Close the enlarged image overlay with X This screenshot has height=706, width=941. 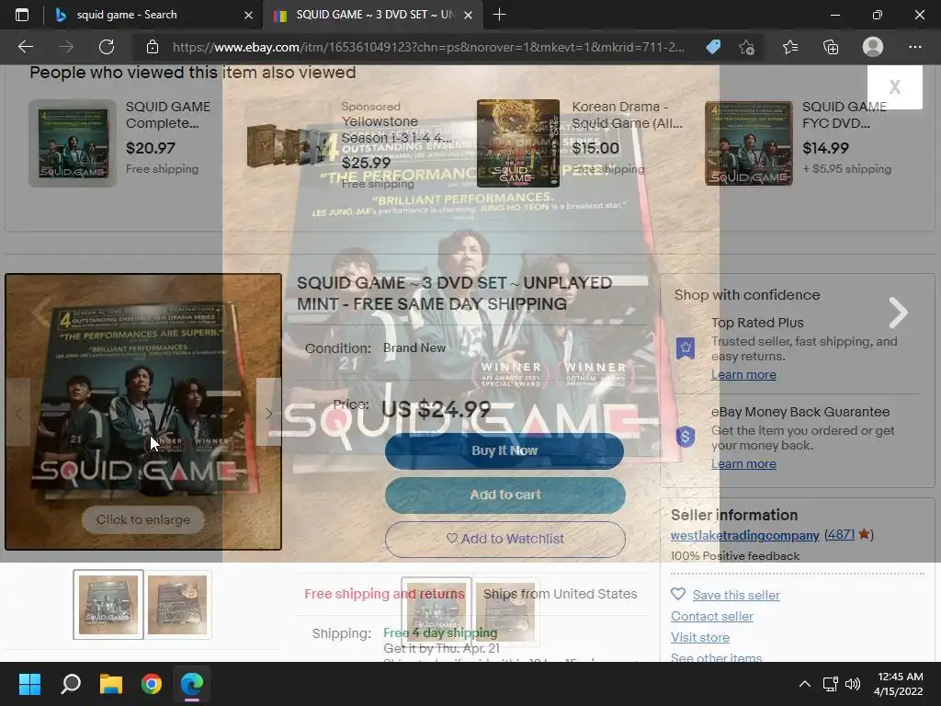tap(894, 87)
